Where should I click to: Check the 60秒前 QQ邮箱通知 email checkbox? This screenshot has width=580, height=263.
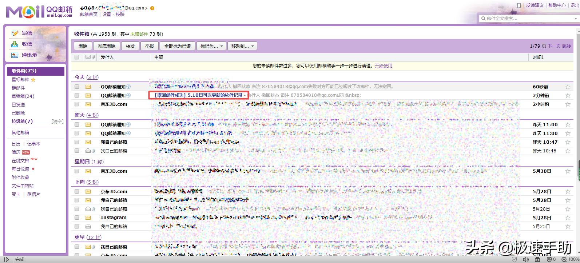click(77, 87)
